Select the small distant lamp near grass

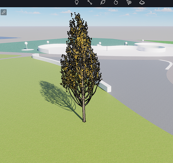coord(143,41)
